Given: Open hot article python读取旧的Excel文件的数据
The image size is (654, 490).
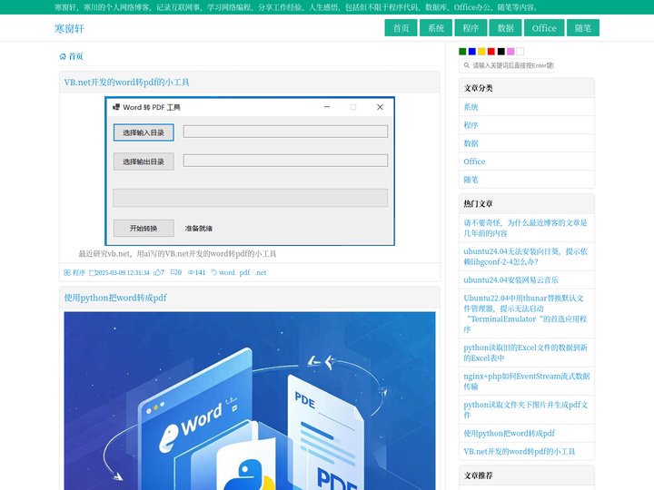Looking at the screenshot, I should tap(526, 353).
